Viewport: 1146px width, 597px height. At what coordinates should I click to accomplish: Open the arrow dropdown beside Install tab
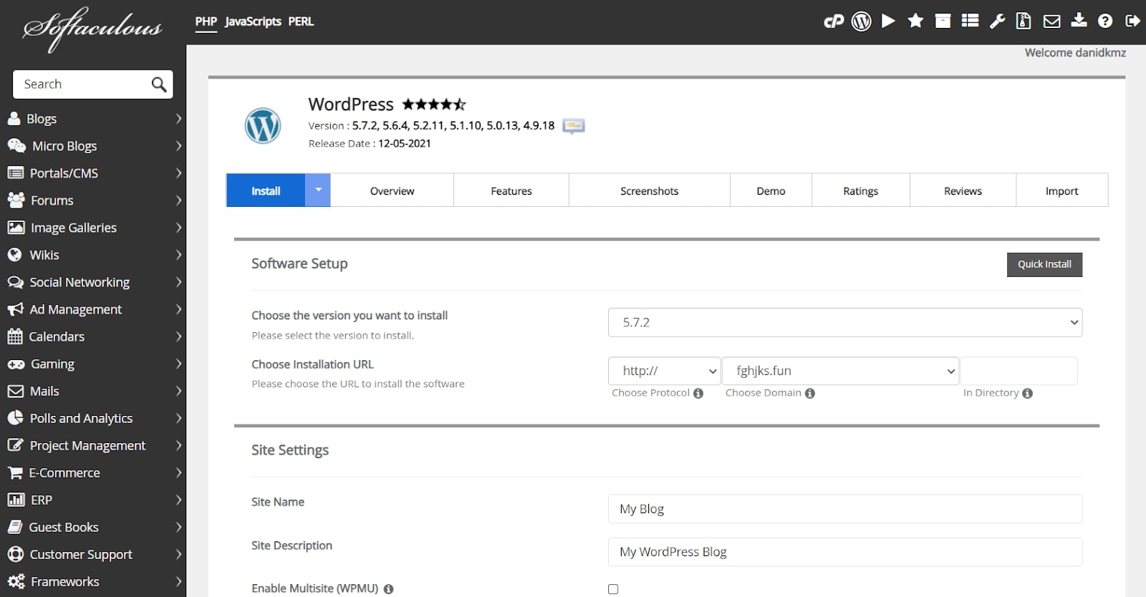tap(318, 190)
